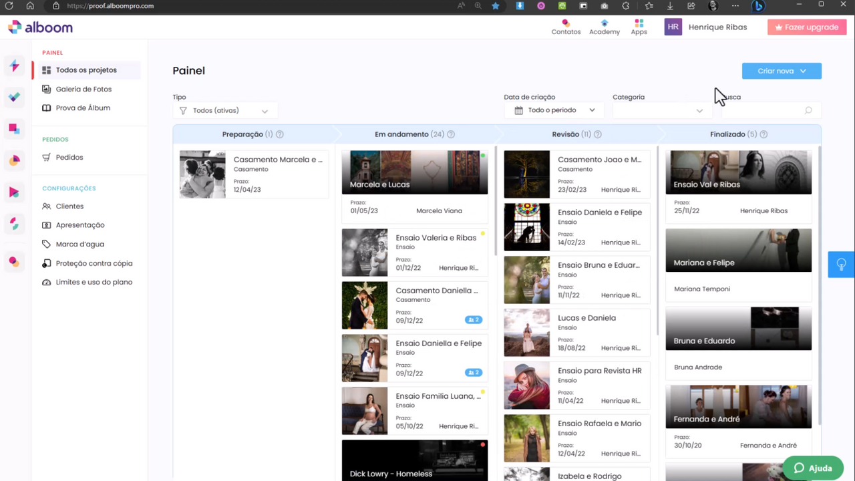This screenshot has height=481, width=855.
Task: Select 'Galeria de Fotos' in sidebar
Action: tap(83, 89)
